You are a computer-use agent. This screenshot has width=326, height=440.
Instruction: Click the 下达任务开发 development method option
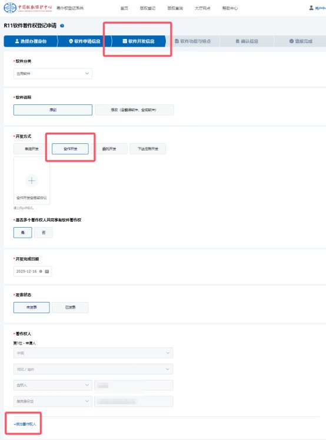(148, 149)
